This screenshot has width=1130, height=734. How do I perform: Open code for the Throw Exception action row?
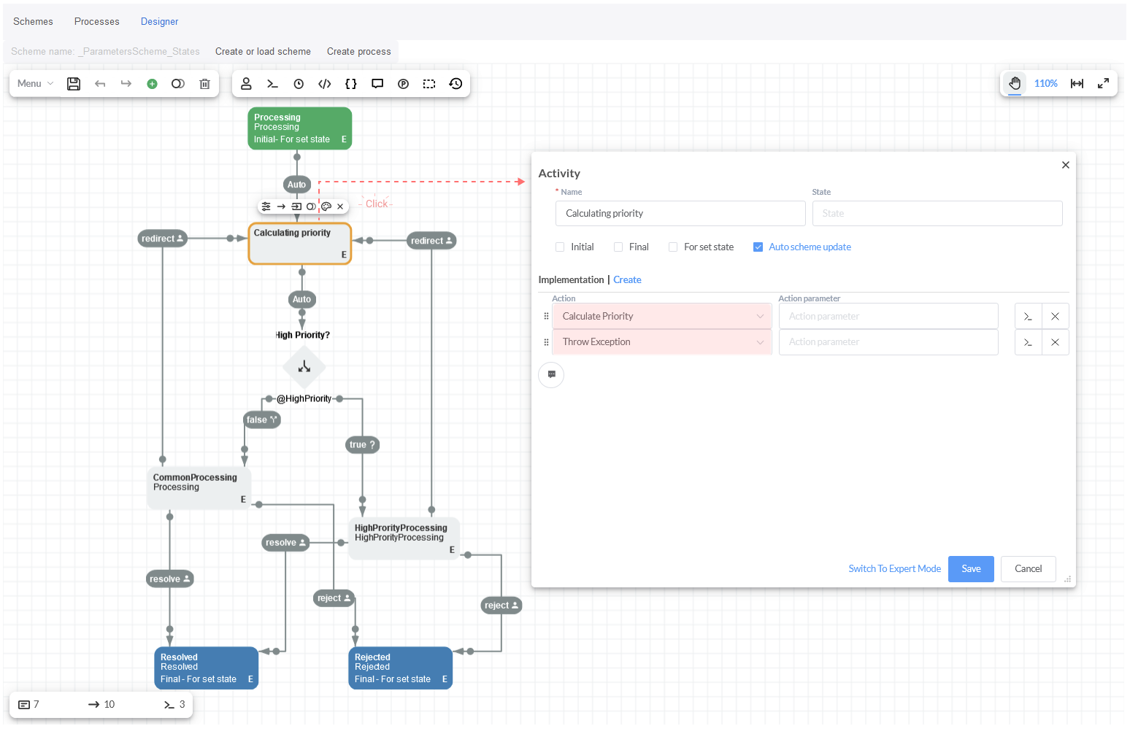point(1028,342)
